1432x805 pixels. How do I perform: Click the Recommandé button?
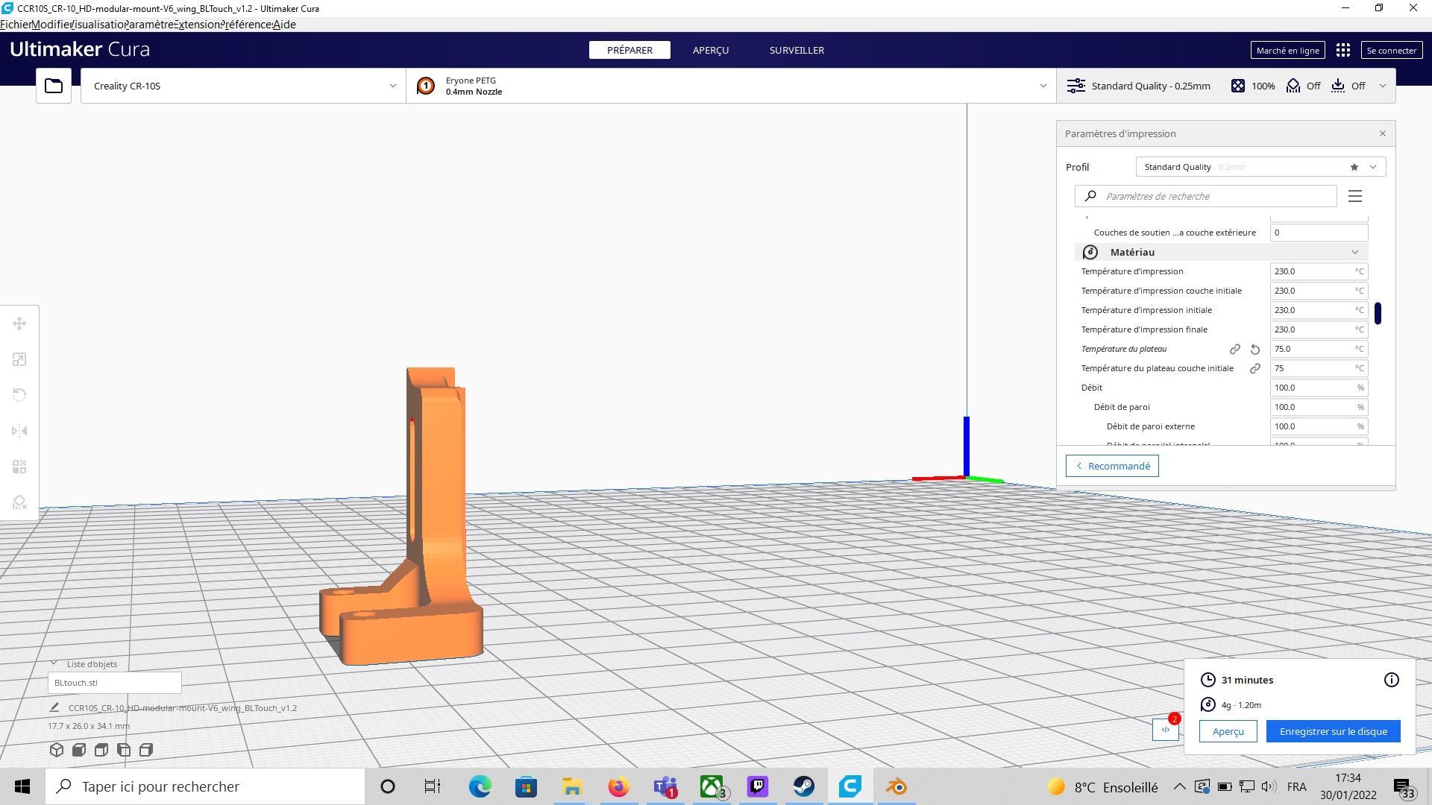click(1112, 466)
